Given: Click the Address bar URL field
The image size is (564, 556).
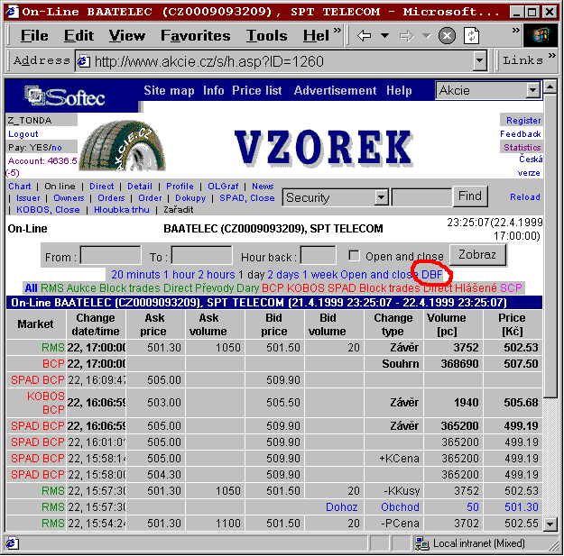Looking at the screenshot, I should [x=275, y=61].
